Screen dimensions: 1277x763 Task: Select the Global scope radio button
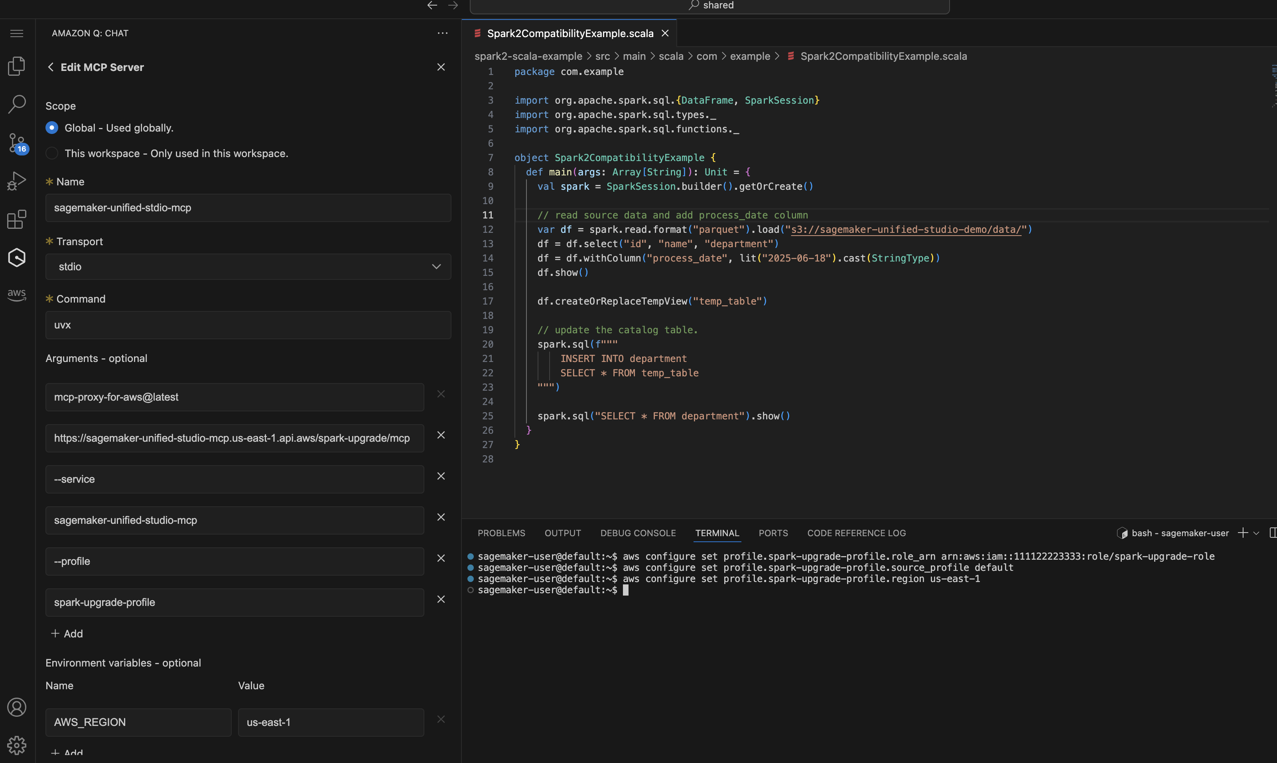coord(51,127)
